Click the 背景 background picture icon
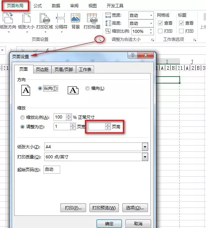The height and width of the screenshot is (228, 206). point(75,18)
